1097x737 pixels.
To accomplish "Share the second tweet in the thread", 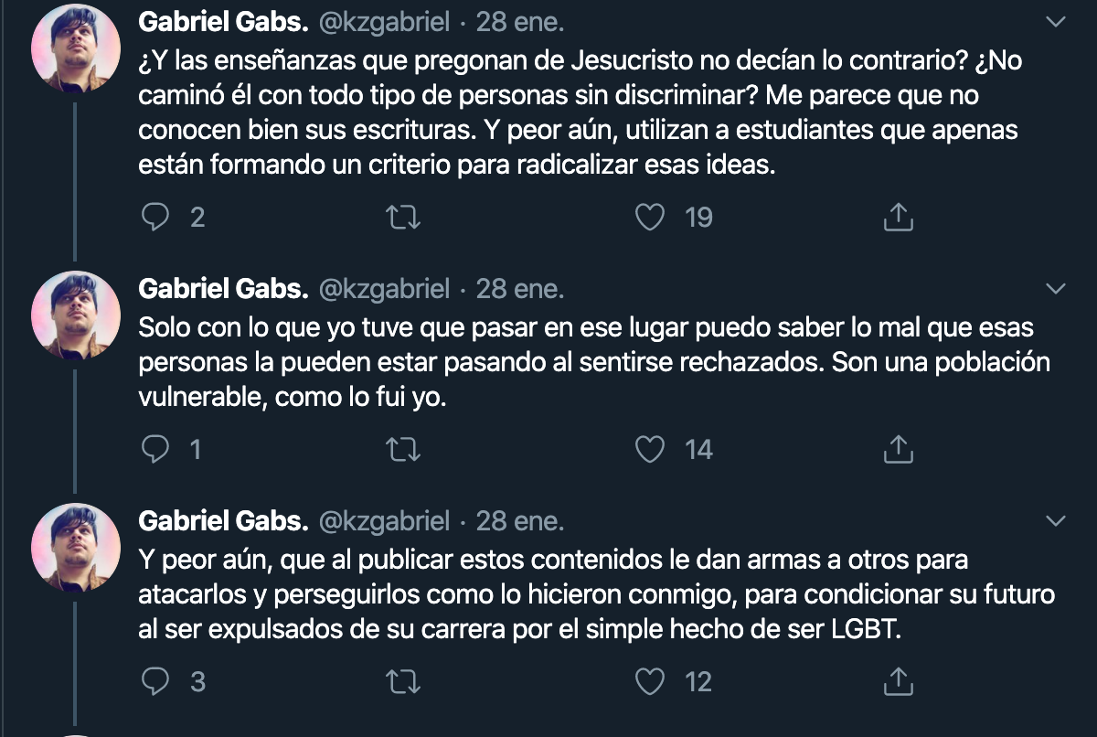I will tap(899, 449).
